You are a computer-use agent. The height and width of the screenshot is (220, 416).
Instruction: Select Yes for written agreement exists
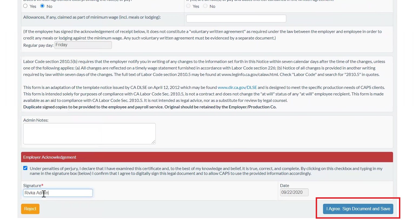[25, 6]
